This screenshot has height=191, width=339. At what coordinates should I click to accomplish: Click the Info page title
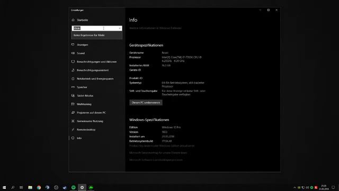pos(133,20)
